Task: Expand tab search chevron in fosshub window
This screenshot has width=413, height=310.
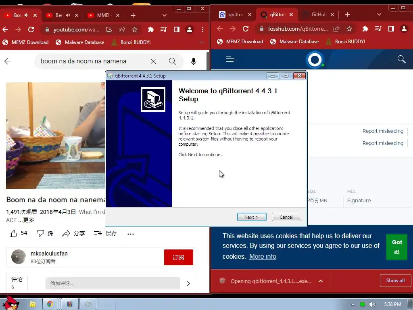Action: pyautogui.click(x=379, y=15)
